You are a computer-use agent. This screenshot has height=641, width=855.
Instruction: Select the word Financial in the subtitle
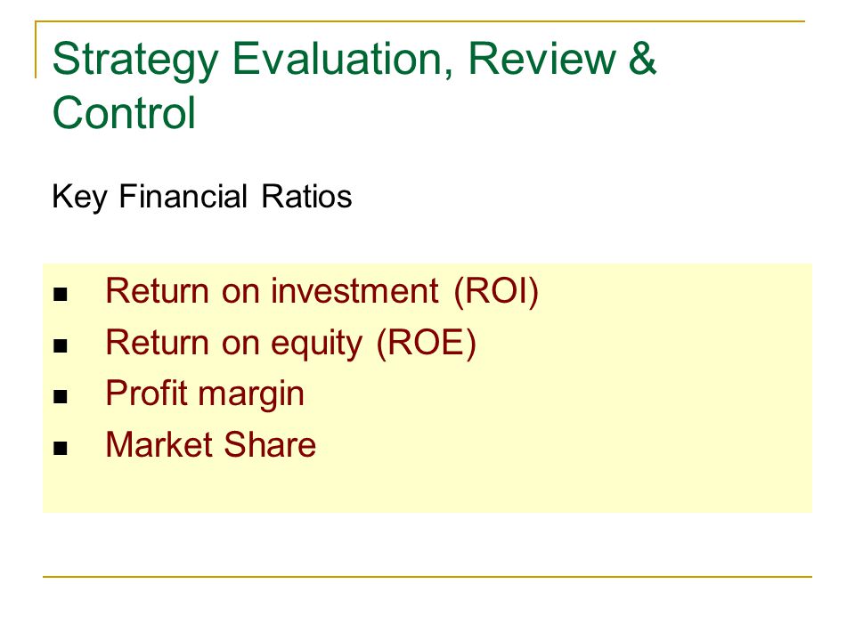click(x=183, y=196)
